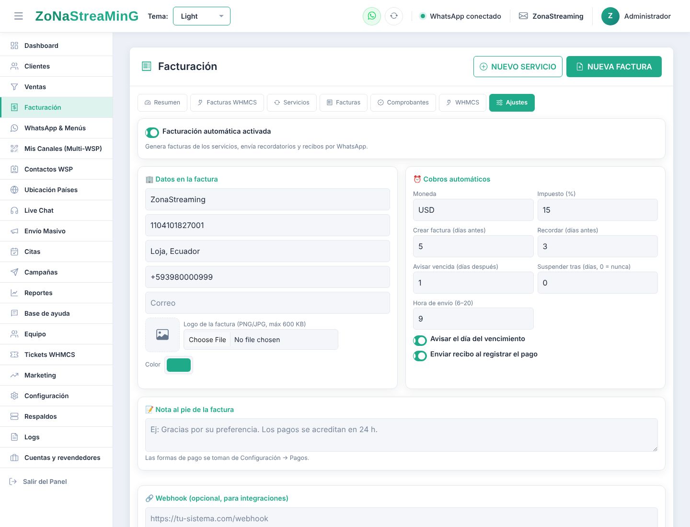Click the Ubicación Países globe icon
Screen dimensions: 690x527
14,190
